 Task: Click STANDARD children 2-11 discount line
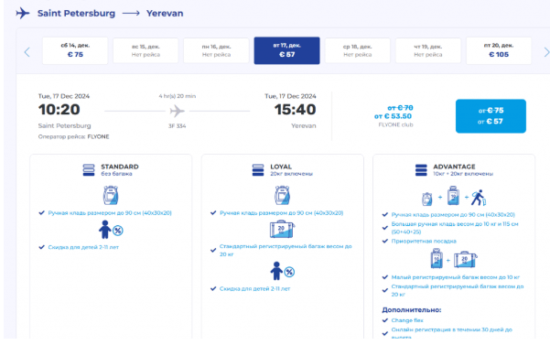tap(83, 247)
